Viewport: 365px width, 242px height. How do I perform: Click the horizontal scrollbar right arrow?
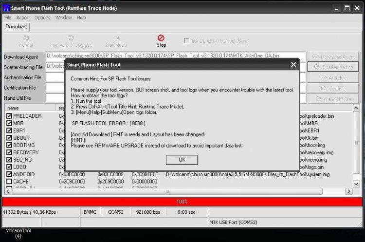(x=349, y=191)
